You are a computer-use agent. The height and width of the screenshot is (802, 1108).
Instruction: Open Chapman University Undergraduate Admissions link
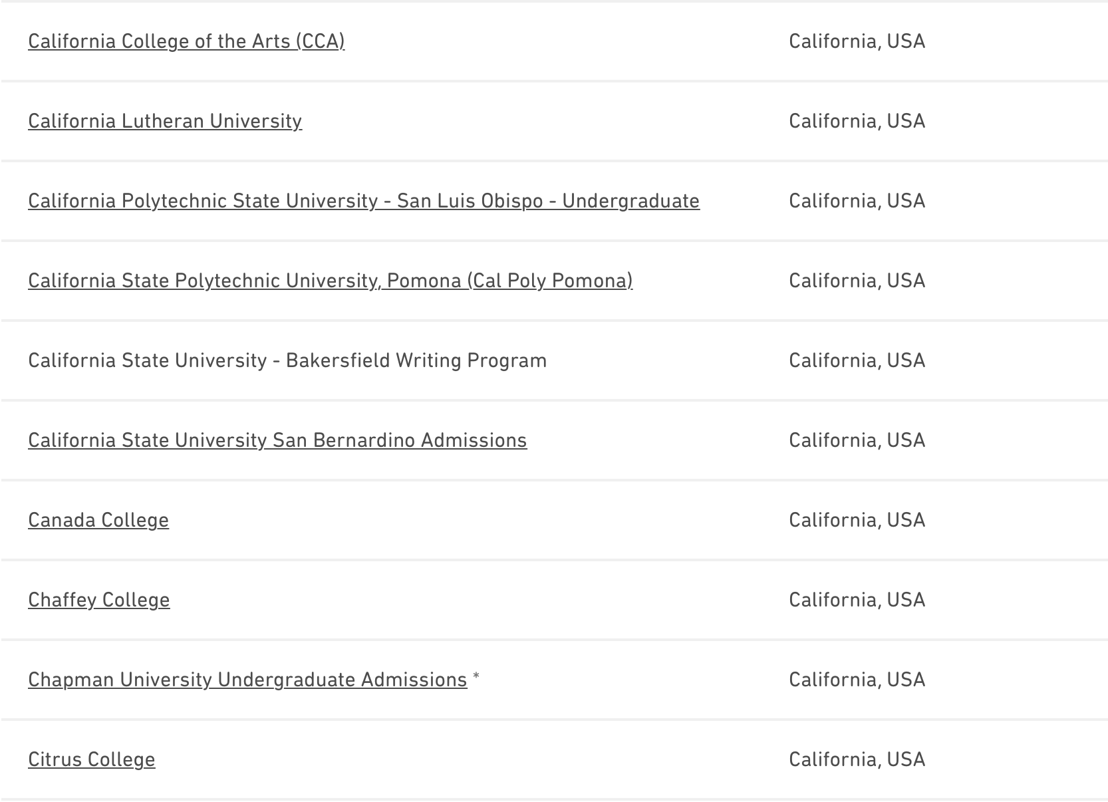click(247, 680)
